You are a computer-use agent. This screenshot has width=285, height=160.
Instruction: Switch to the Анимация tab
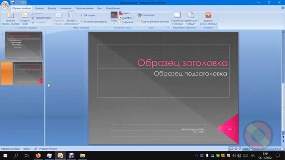(66, 8)
